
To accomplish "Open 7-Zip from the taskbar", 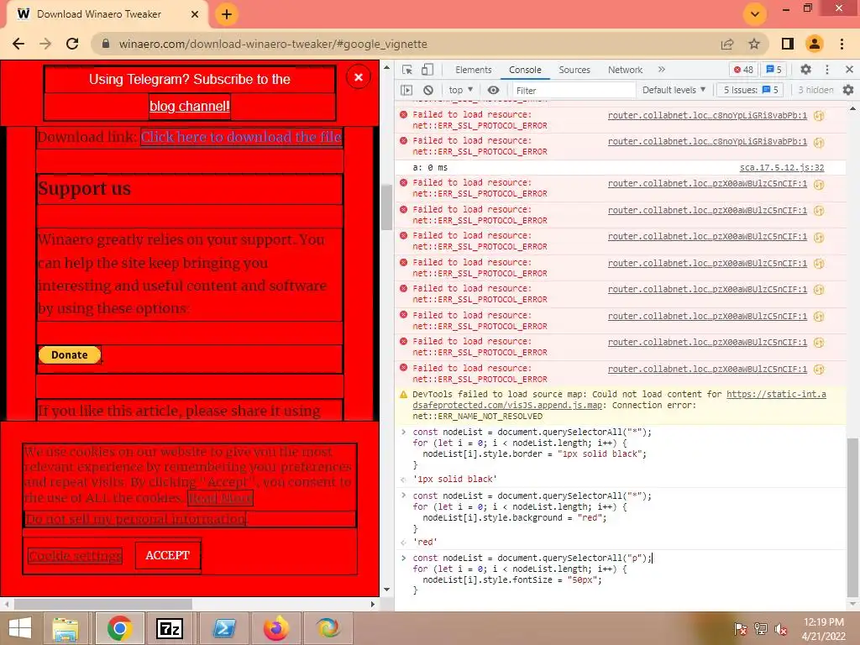I will point(170,628).
